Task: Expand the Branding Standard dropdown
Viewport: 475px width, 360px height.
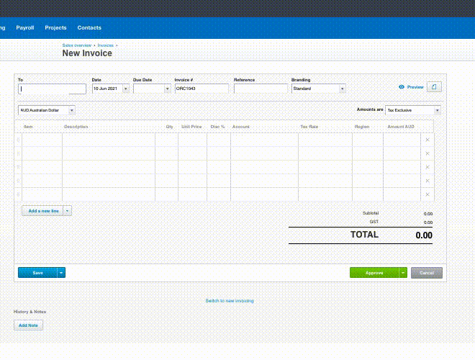Action: 342,89
